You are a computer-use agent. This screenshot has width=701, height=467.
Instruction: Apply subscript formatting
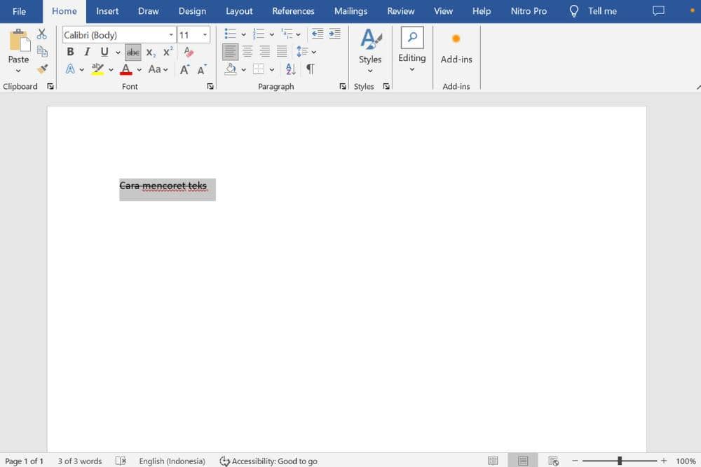(151, 53)
